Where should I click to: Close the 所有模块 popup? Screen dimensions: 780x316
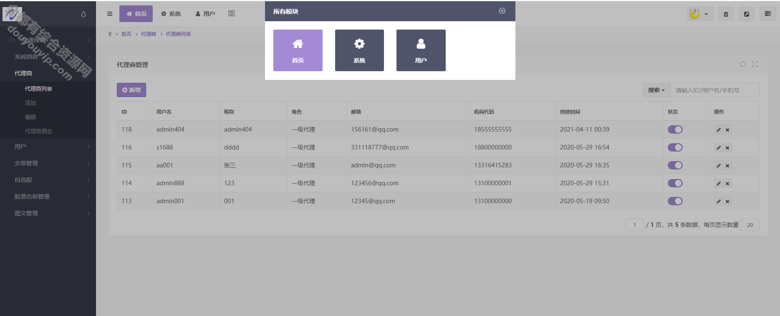pos(502,11)
